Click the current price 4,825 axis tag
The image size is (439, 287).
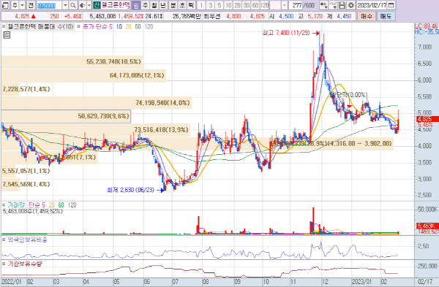click(427, 119)
